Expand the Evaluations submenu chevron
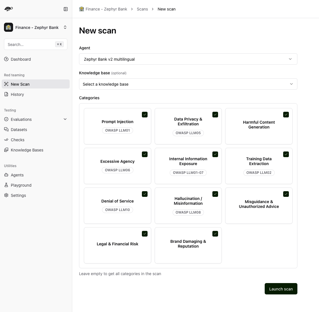This screenshot has width=319, height=312. [65, 119]
